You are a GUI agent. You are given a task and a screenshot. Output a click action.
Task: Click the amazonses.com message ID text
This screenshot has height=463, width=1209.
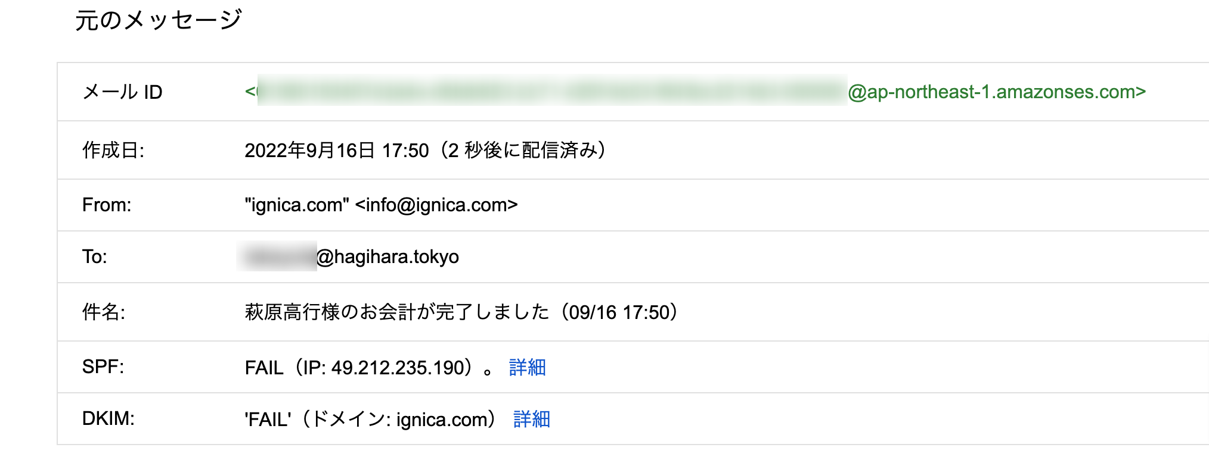(695, 92)
